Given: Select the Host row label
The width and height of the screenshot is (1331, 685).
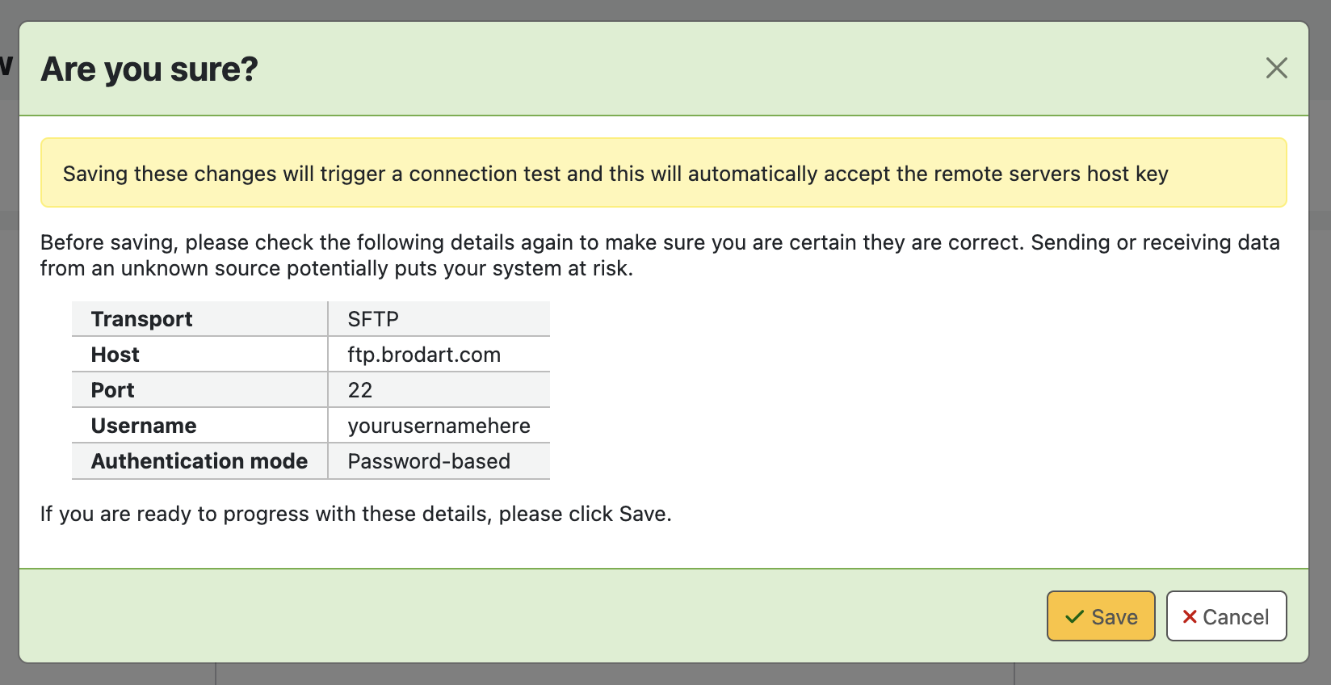Looking at the screenshot, I should (x=115, y=355).
